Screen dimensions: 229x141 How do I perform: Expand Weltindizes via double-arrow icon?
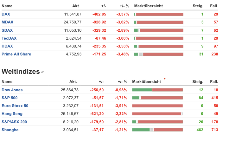[x=42, y=72]
